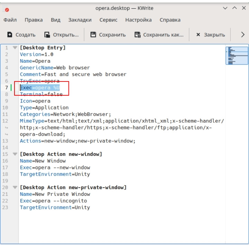Open the Справка help menu
This screenshot has width=249, height=245.
click(170, 20)
